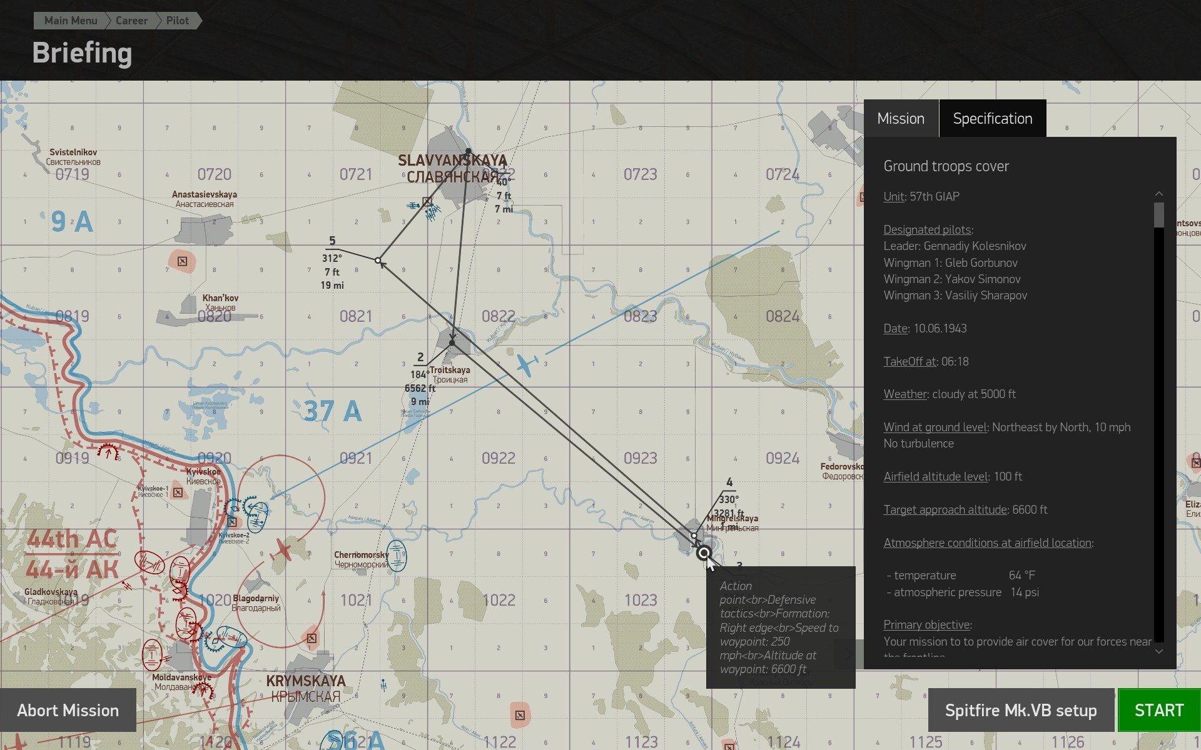Click the specification scrollbar up arrow
Image resolution: width=1201 pixels, height=750 pixels.
(1158, 194)
